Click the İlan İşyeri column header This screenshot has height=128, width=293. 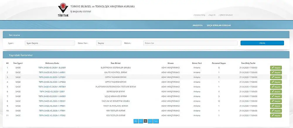click(18, 63)
